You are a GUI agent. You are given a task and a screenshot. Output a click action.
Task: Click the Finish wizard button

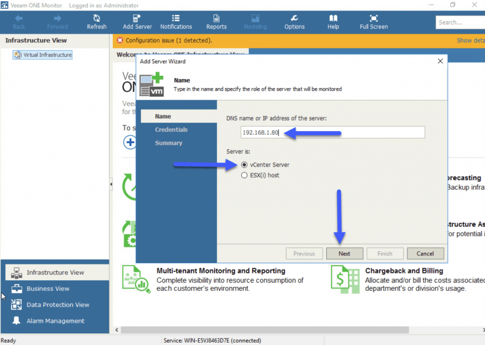click(385, 254)
